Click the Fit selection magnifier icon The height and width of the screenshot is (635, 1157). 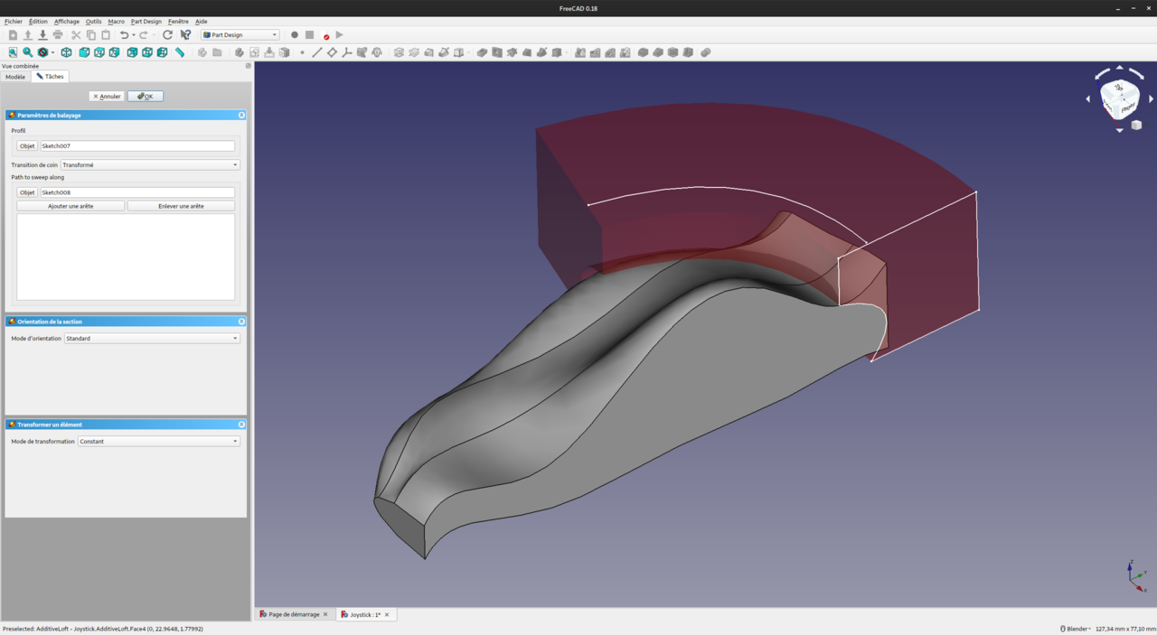click(x=28, y=52)
